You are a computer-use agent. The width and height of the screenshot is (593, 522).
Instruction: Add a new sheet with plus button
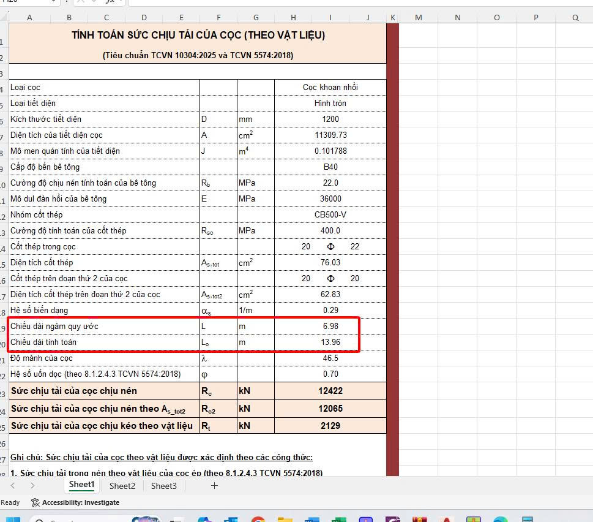click(214, 486)
